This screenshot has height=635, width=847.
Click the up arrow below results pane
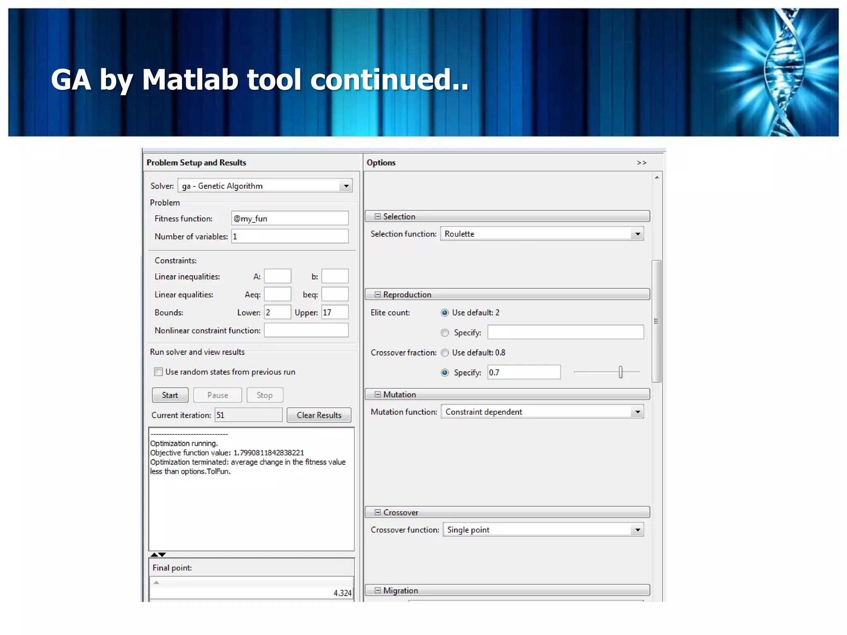pos(154,555)
